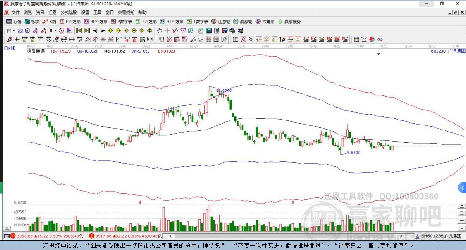Select the yin-yang tool icon
Viewport: 466px width, 250px height.
[372, 40]
